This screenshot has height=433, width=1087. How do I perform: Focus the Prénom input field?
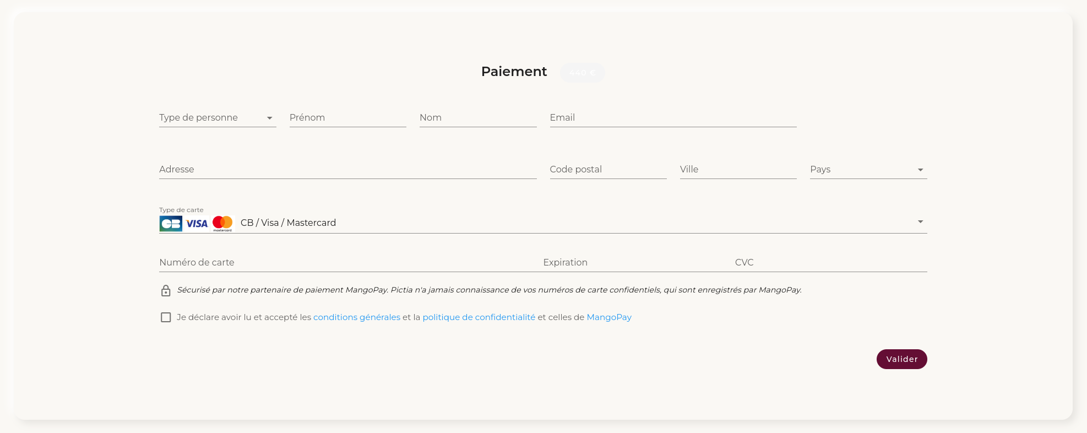(x=347, y=118)
